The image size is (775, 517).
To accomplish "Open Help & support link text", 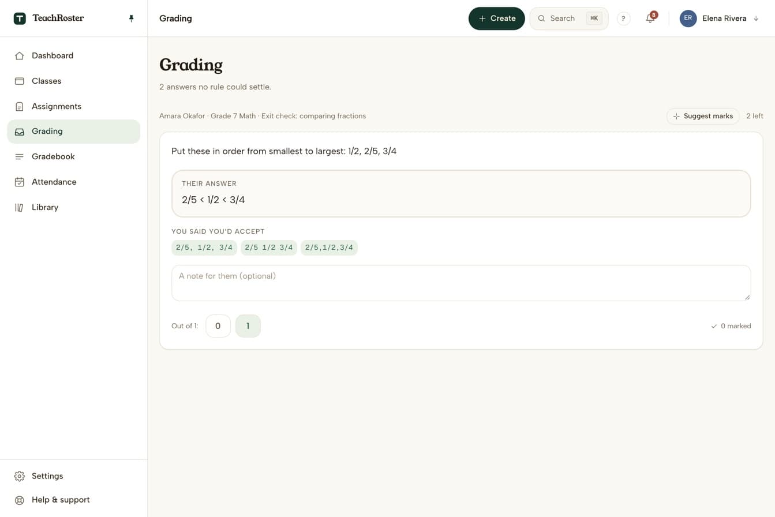I will click(x=61, y=500).
